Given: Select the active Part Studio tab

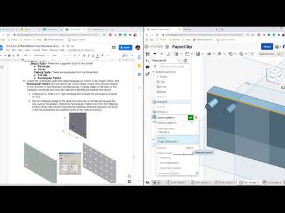Looking at the screenshot, I should (249, 182).
